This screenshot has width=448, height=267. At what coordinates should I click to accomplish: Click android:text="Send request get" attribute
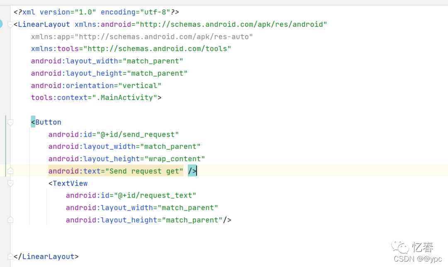pyautogui.click(x=116, y=171)
